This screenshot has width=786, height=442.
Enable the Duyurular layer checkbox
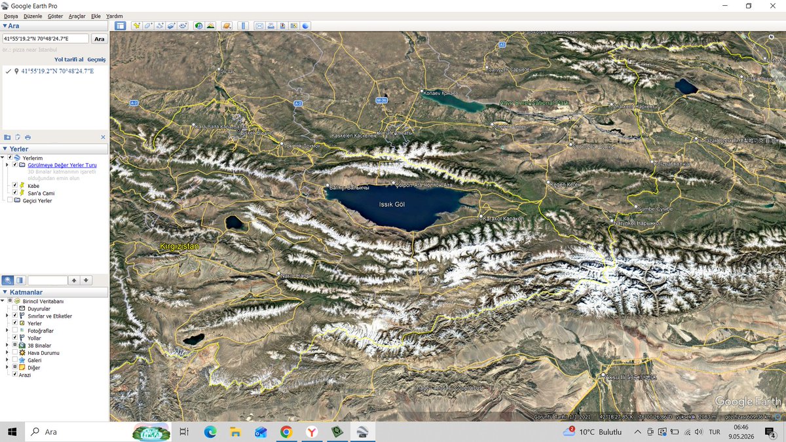tap(15, 308)
